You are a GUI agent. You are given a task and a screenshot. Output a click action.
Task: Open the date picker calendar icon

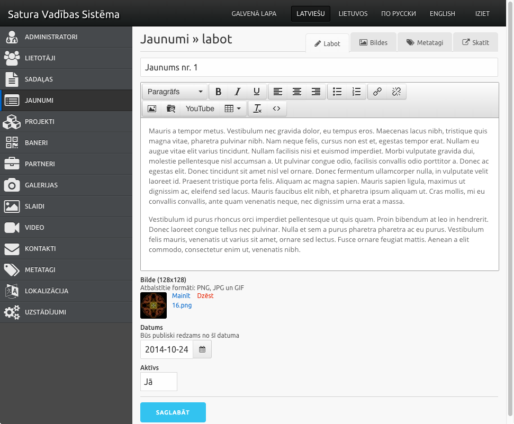pos(202,349)
